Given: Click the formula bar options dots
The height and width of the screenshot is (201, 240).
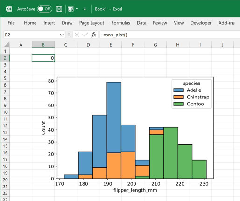Looking at the screenshot, I should click(69, 35).
